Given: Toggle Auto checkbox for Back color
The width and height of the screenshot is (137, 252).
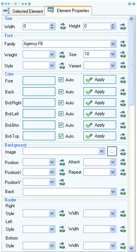Looking at the screenshot, I should pyautogui.click(x=61, y=92).
